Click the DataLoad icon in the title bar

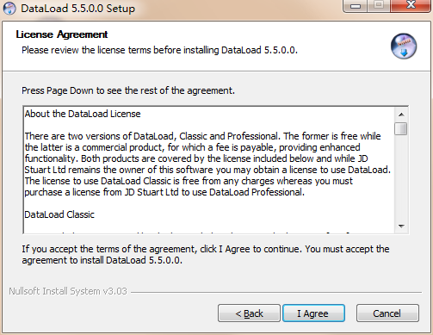[9, 8]
